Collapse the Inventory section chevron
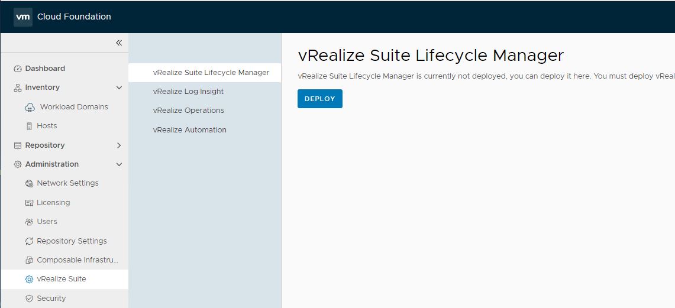 (x=119, y=87)
